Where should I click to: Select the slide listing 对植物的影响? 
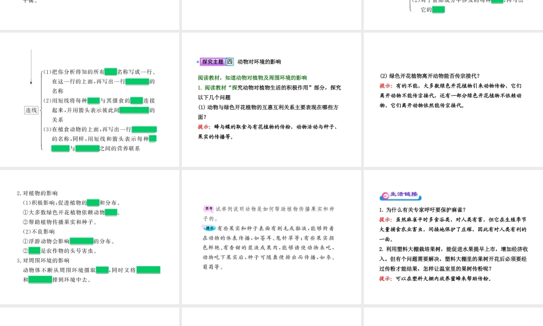click(90, 237)
